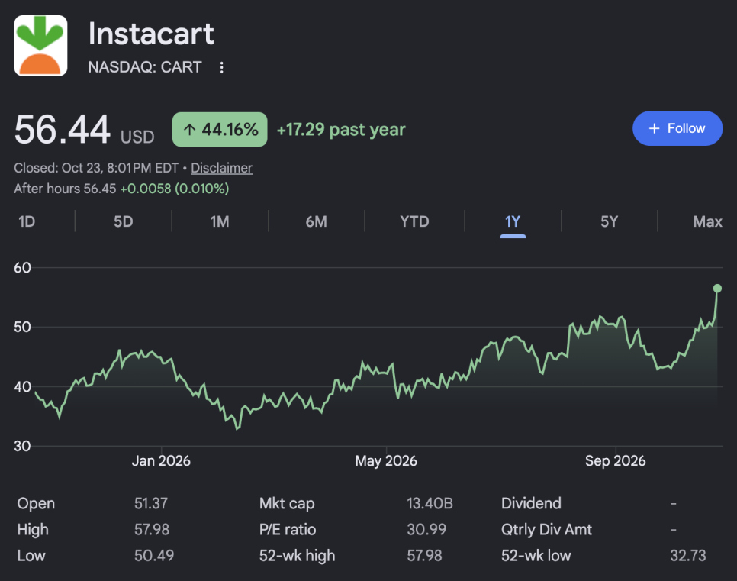This screenshot has width=737, height=581.
Task: Click the Dividend label
Action: [531, 503]
